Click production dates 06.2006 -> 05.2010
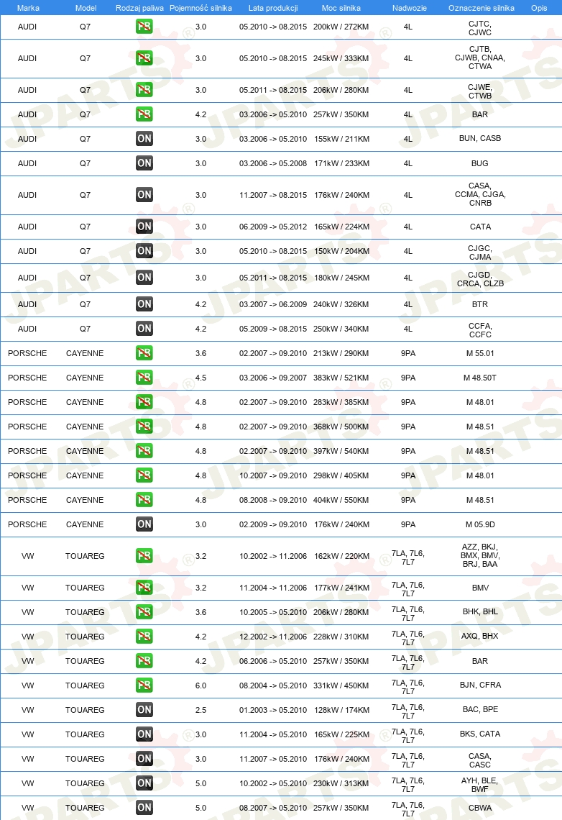562x820 pixels. (273, 661)
